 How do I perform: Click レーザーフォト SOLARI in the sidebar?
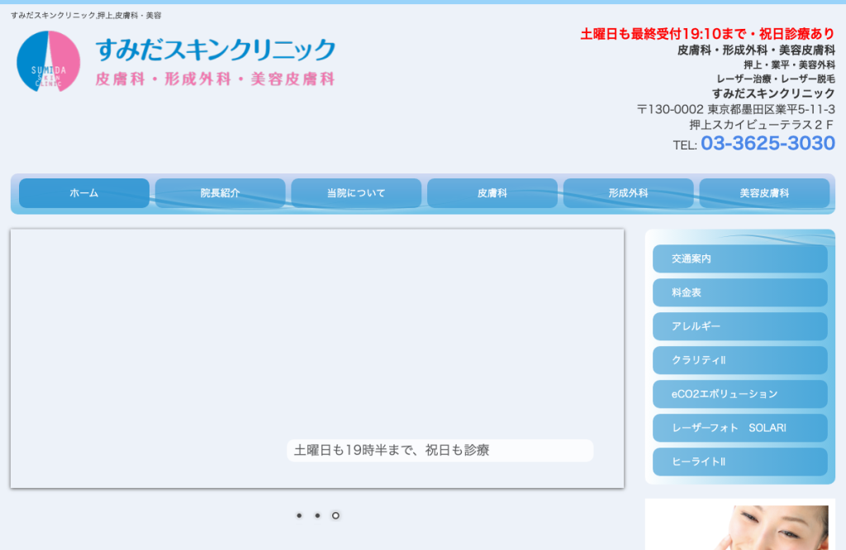point(739,428)
